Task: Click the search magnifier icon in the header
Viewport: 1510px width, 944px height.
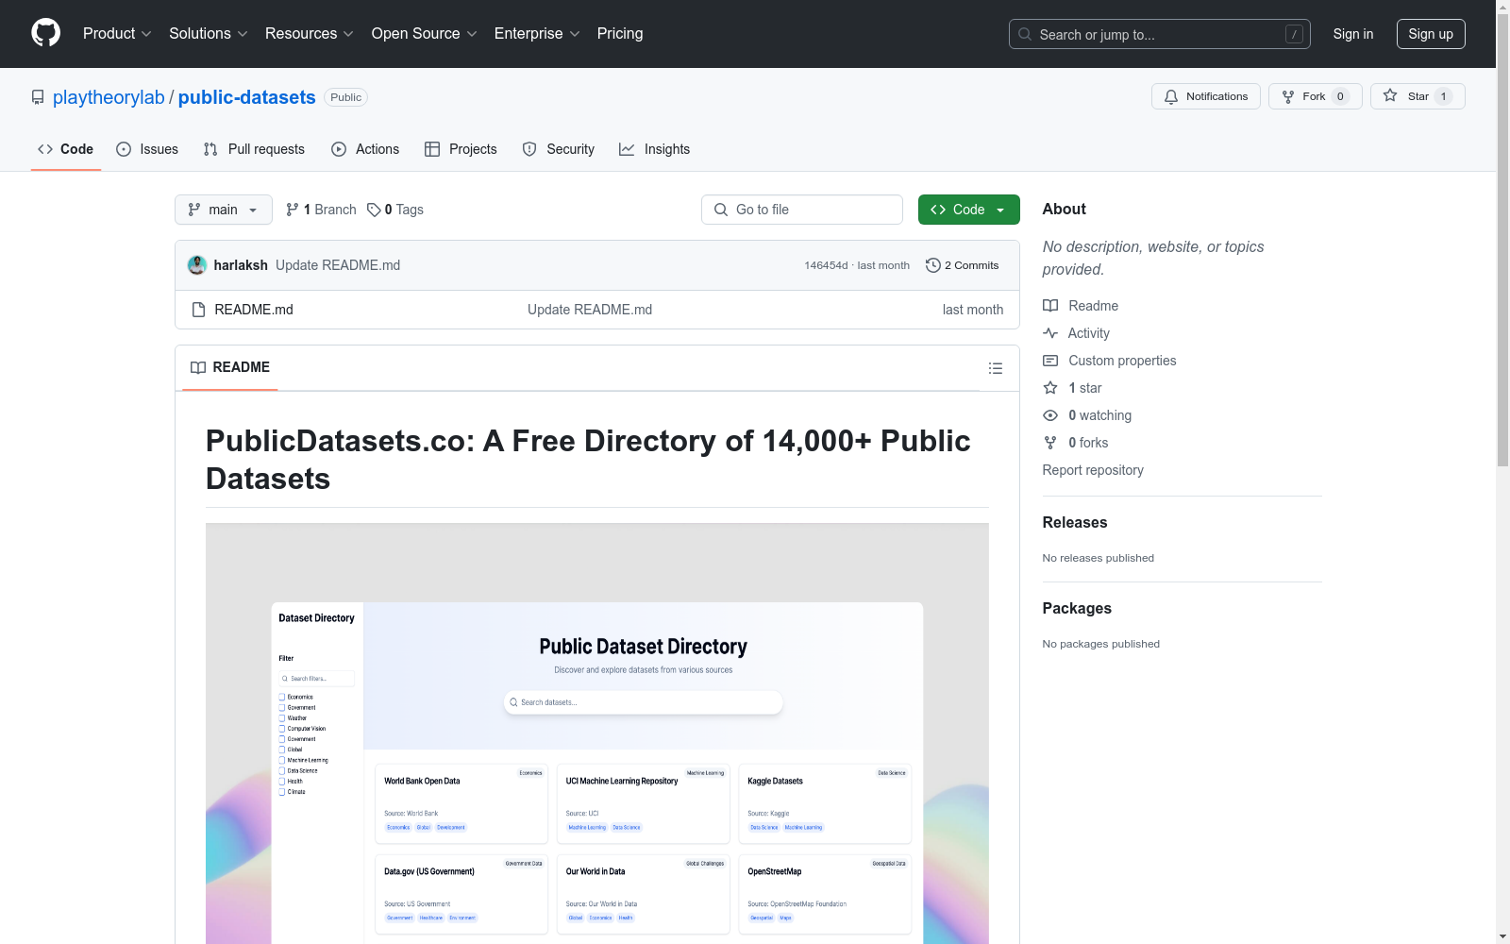Action: pos(1025,34)
